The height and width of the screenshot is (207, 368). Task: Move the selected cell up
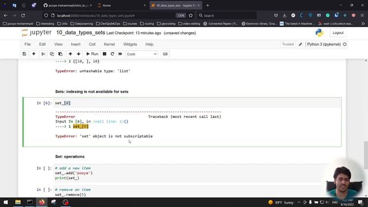click(x=70, y=54)
